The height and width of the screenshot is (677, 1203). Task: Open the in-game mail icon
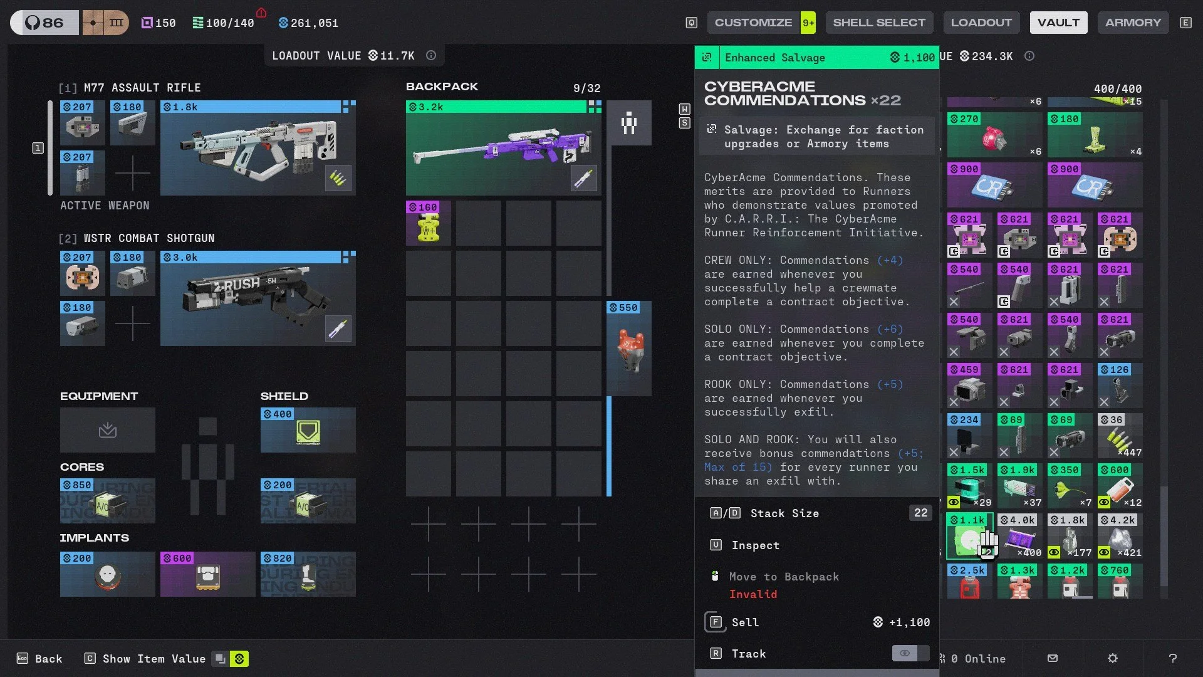[x=1051, y=658]
